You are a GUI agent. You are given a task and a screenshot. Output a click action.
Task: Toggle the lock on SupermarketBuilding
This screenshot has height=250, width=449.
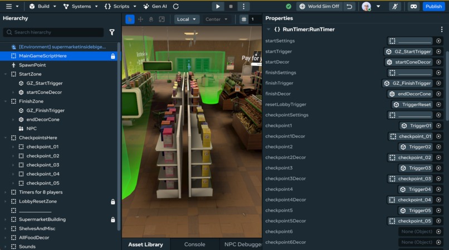113,220
